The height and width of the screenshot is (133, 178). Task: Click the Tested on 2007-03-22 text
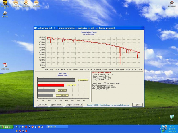click(103, 74)
